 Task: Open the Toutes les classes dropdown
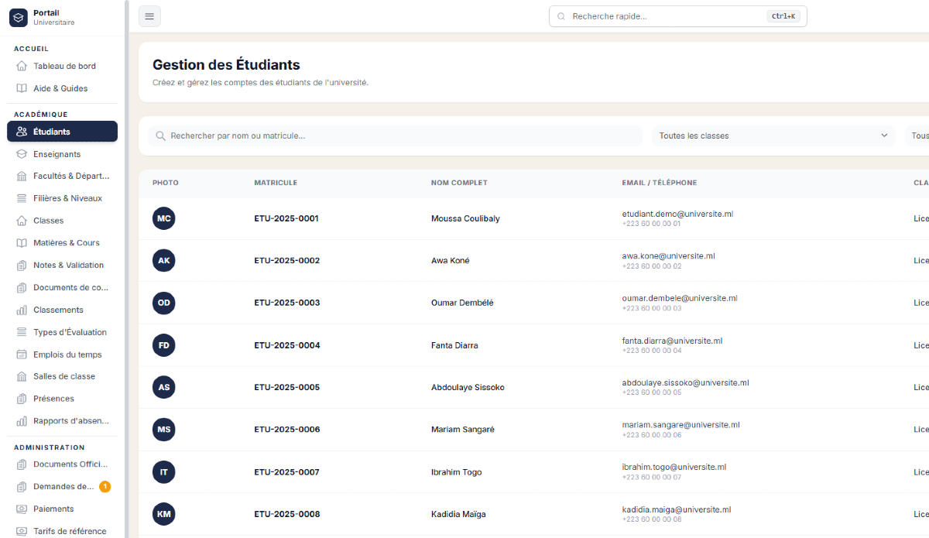774,135
